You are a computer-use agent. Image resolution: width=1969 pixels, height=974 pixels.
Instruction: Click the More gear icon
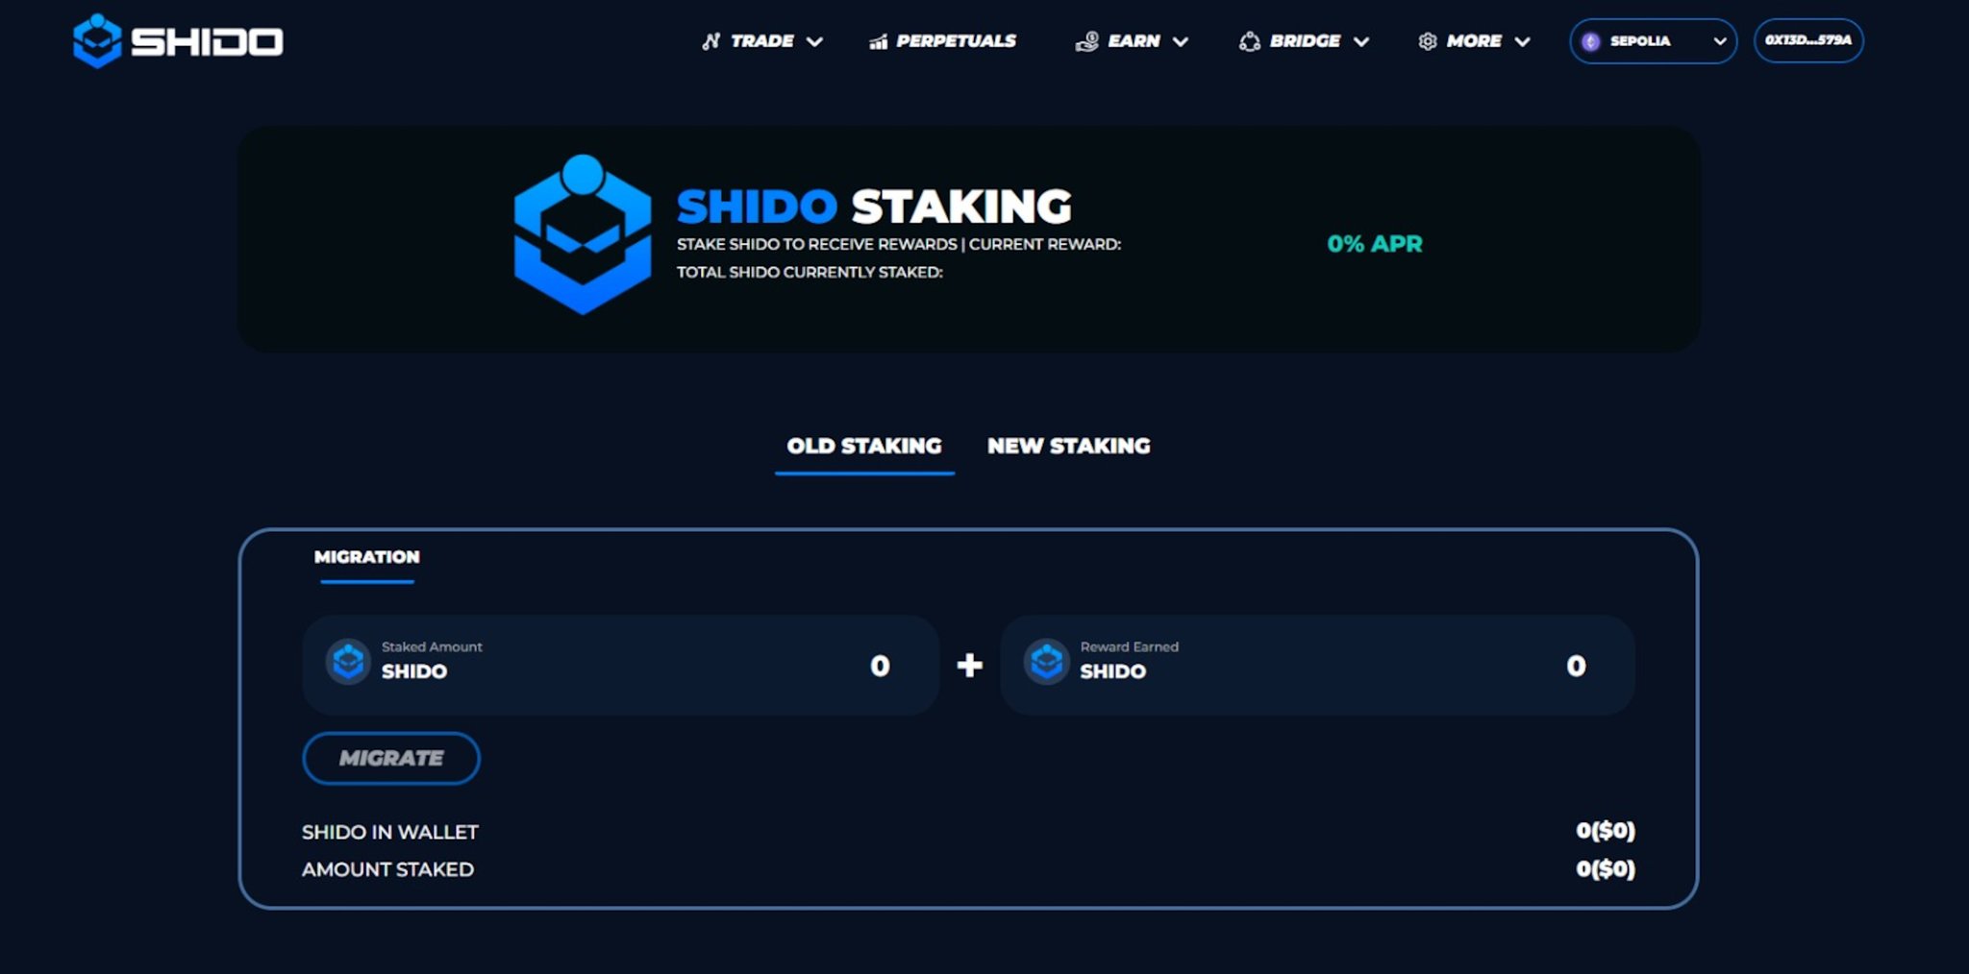[x=1428, y=41]
